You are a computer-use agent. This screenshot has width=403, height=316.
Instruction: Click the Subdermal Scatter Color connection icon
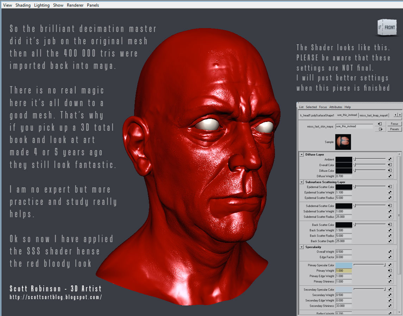coord(390,206)
